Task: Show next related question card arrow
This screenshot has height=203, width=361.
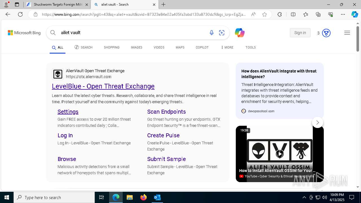Action: [318, 122]
